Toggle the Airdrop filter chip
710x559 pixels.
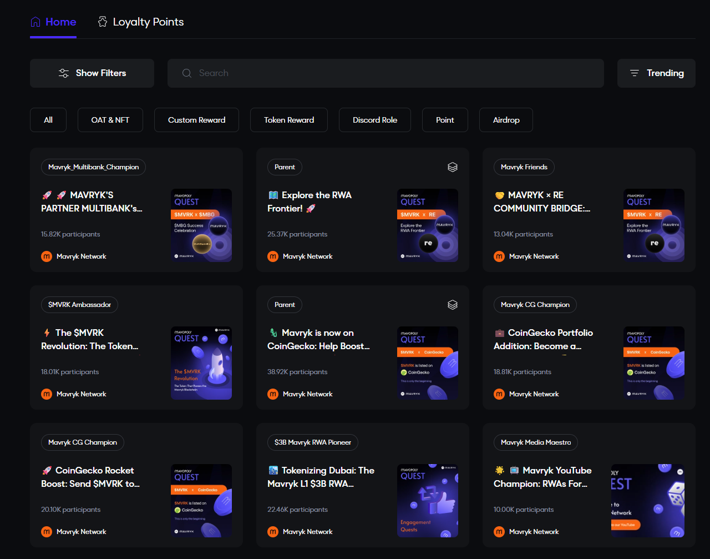click(x=505, y=119)
